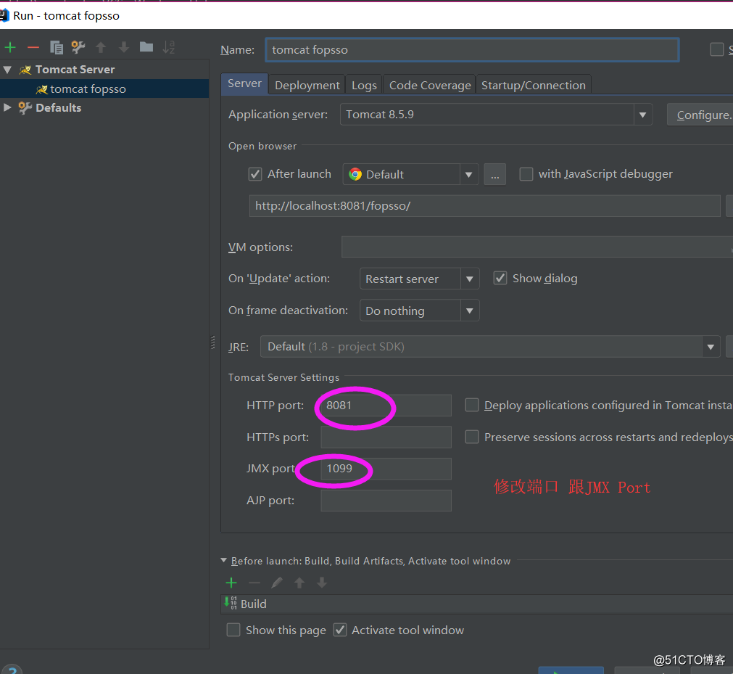The height and width of the screenshot is (674, 733).
Task: Move configuration up in the list toolbar
Action: (101, 47)
